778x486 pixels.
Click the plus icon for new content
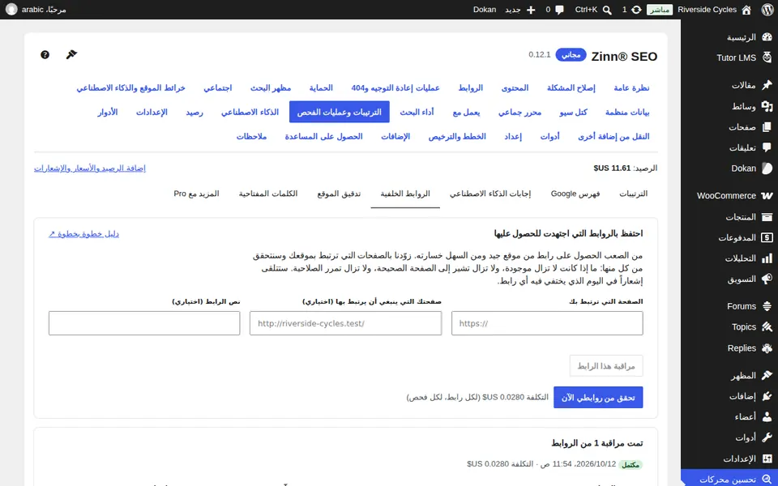coord(530,10)
